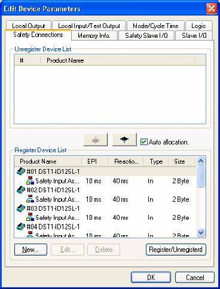
Task: Click connection icon under device #02
Action: (x=30, y=199)
